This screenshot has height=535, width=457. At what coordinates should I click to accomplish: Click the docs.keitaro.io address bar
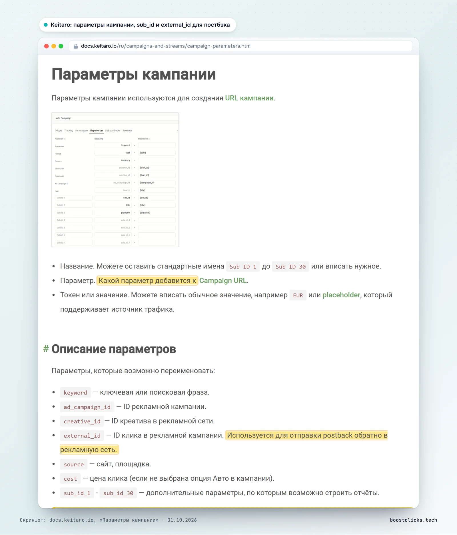click(x=240, y=46)
